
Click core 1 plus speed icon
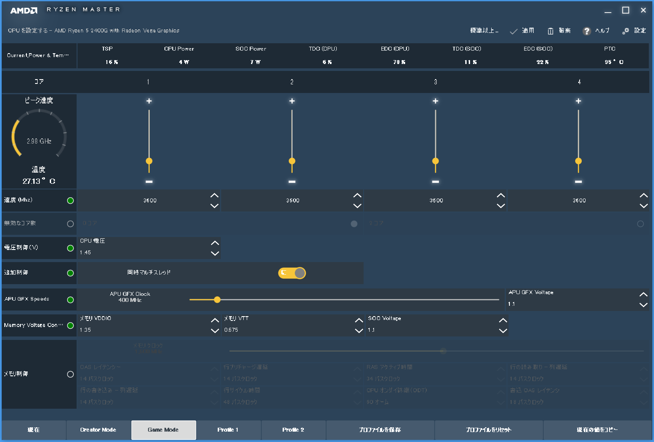[149, 101]
